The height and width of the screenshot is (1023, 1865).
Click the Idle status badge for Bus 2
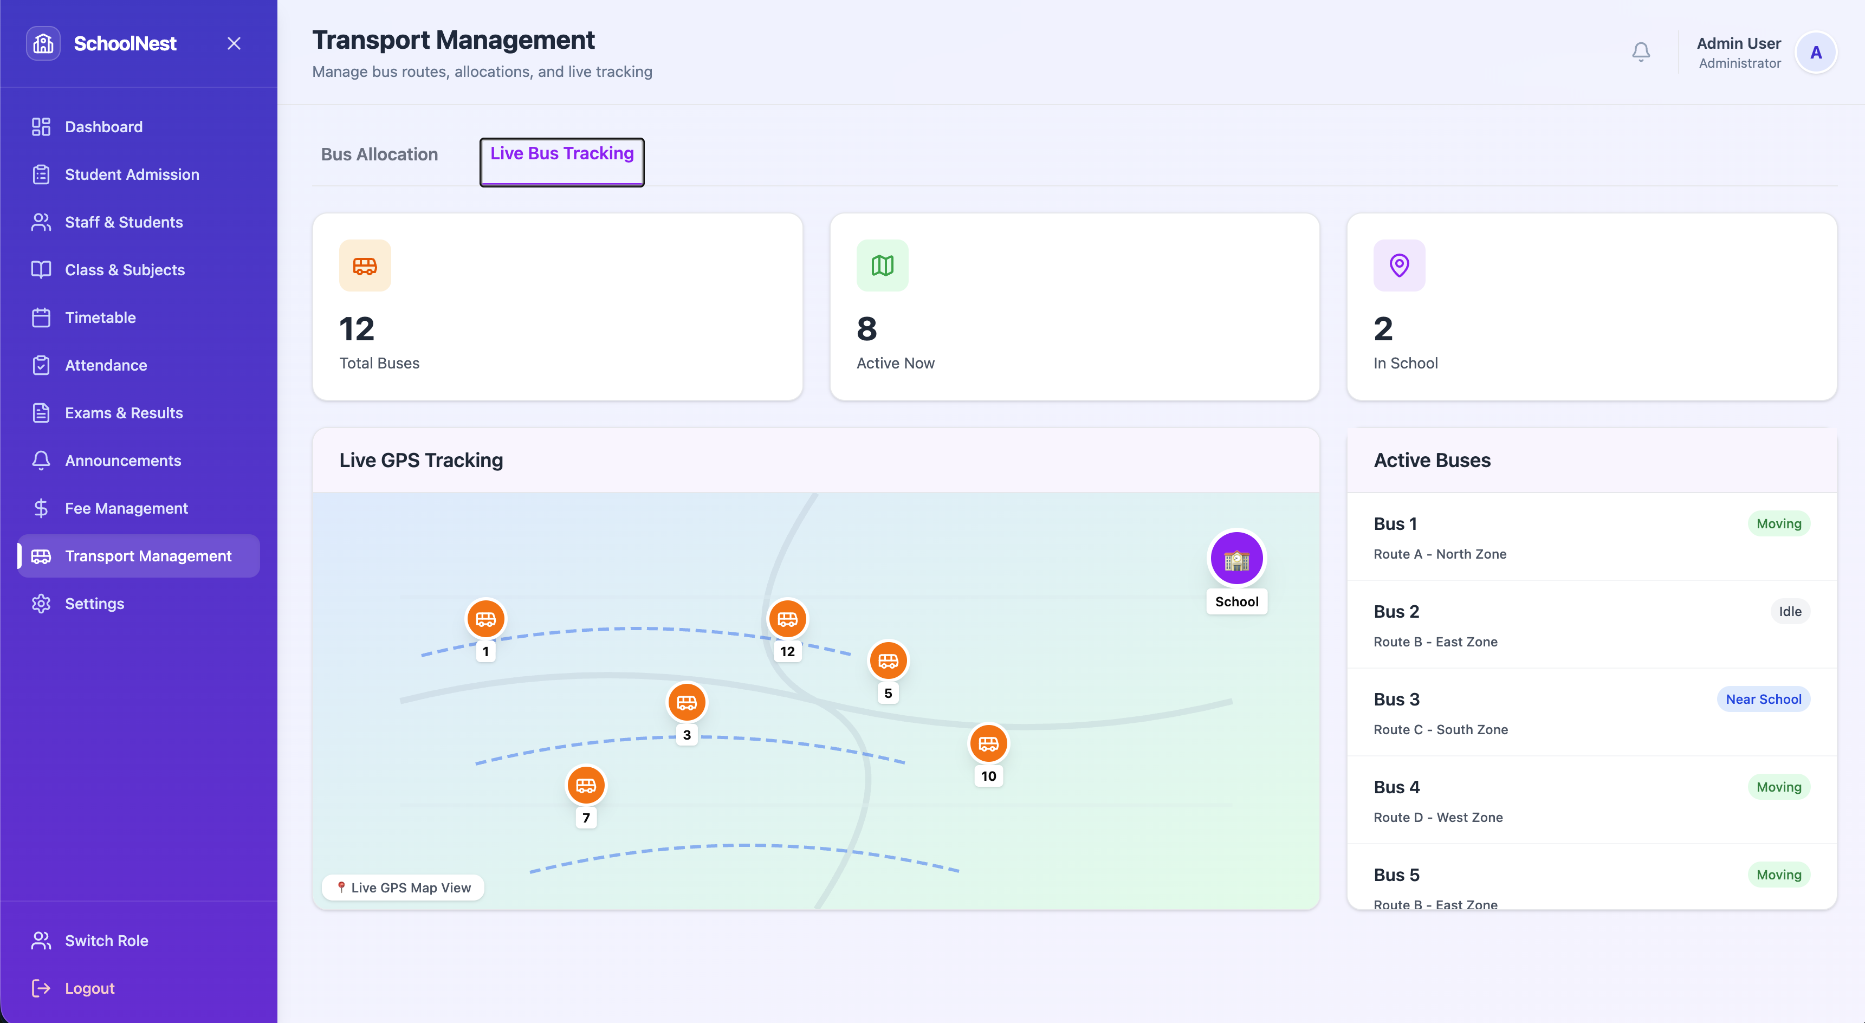pos(1790,612)
